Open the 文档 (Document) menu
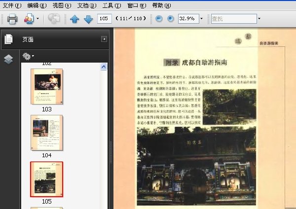This screenshot has width=296, height=209. [87, 5]
